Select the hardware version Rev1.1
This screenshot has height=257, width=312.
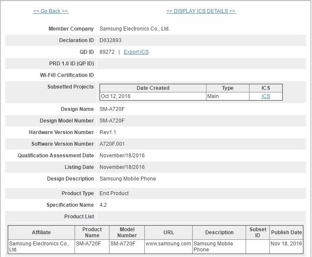tap(108, 132)
